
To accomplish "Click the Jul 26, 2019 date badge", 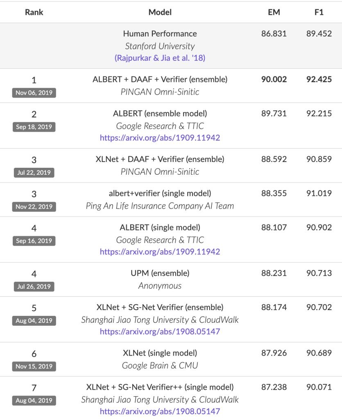I will click(x=34, y=287).
